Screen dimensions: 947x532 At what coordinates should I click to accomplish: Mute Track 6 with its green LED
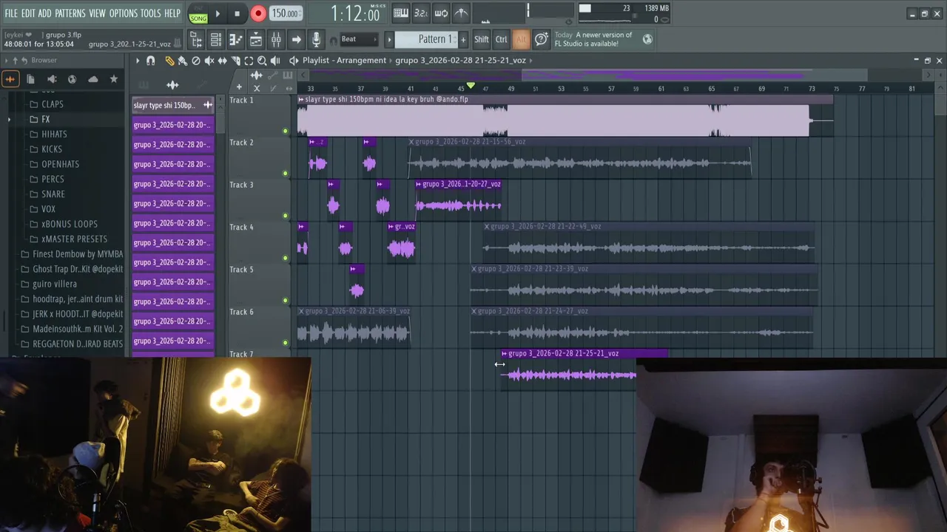(285, 343)
